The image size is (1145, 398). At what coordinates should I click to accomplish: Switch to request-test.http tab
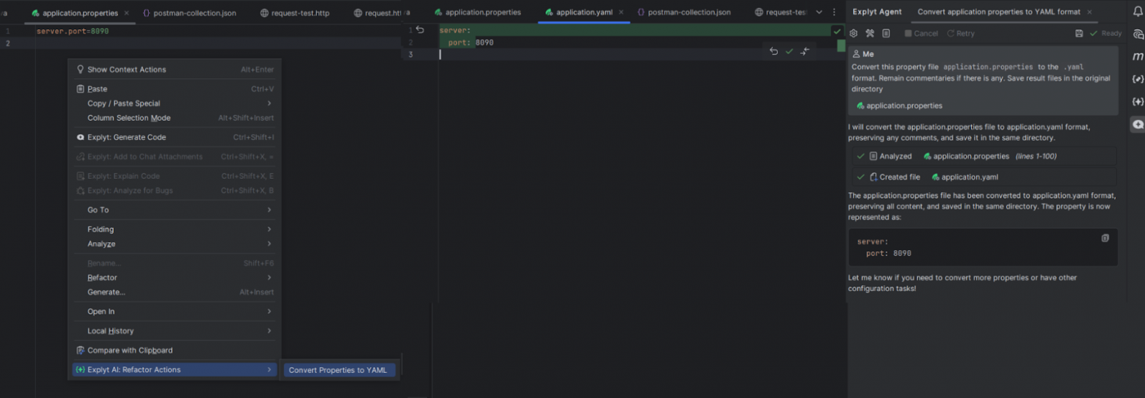click(294, 13)
